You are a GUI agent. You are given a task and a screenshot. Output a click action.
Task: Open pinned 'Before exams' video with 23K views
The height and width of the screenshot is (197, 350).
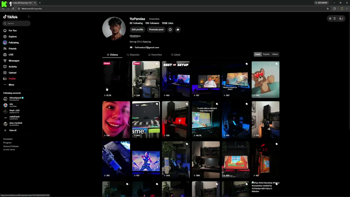(x=146, y=79)
